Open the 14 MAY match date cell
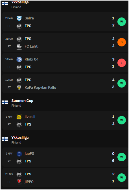This screenshot has height=190, width=129. tap(9, 80)
